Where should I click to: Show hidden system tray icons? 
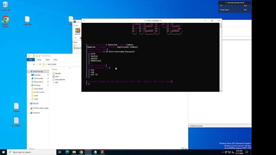[223, 152]
